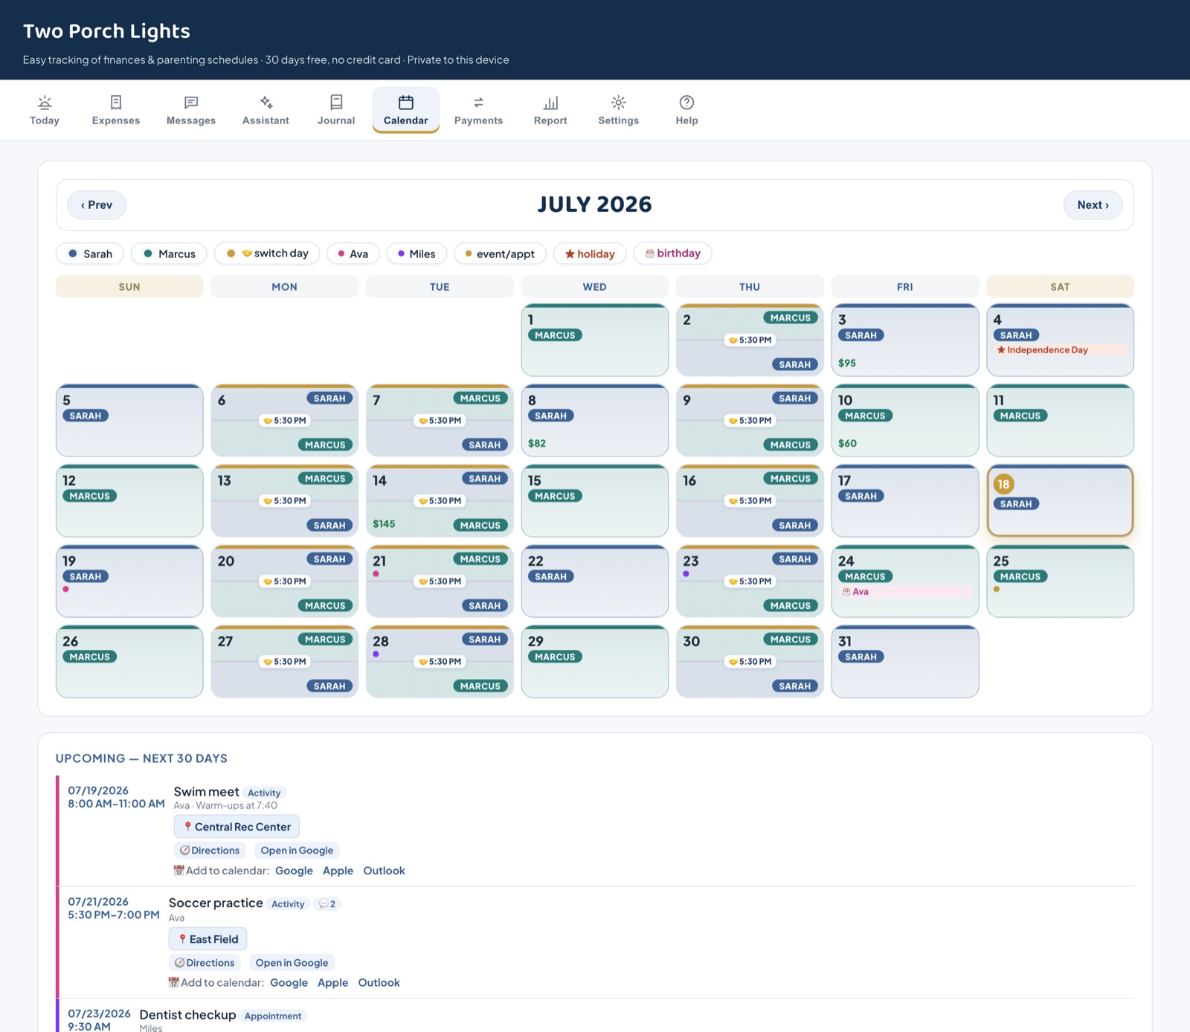The height and width of the screenshot is (1032, 1190).
Task: Select July 1 calendar day
Action: pos(595,340)
